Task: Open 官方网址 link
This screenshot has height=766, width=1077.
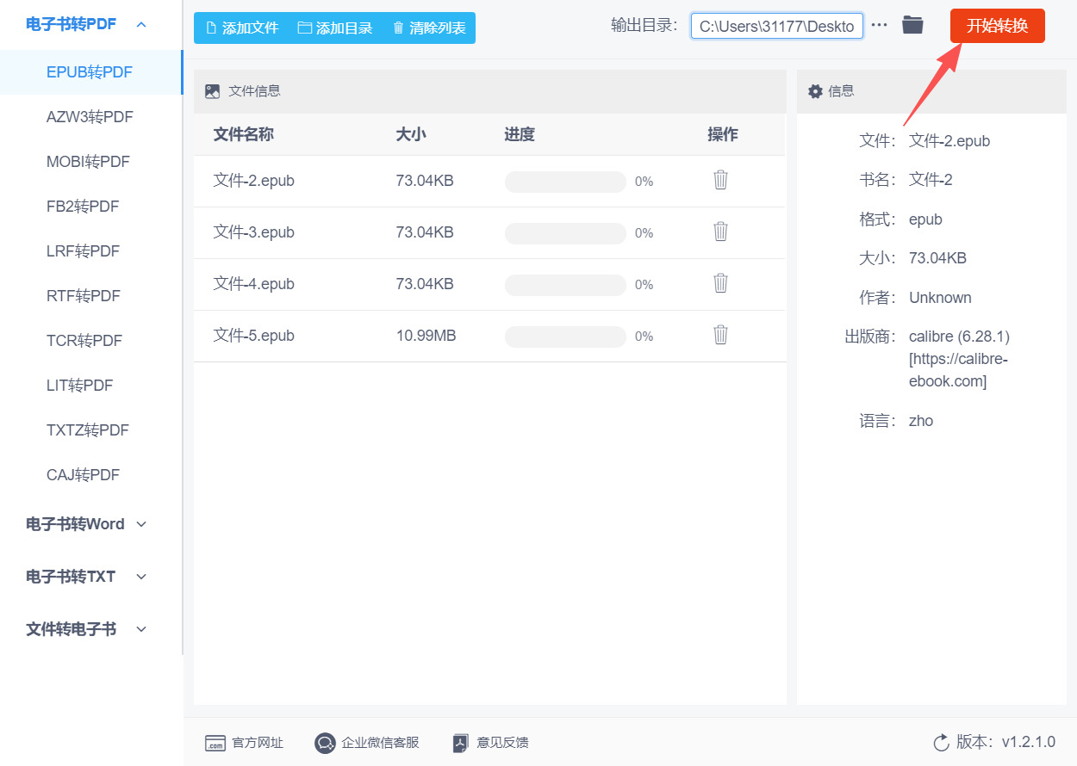Action: pos(258,743)
